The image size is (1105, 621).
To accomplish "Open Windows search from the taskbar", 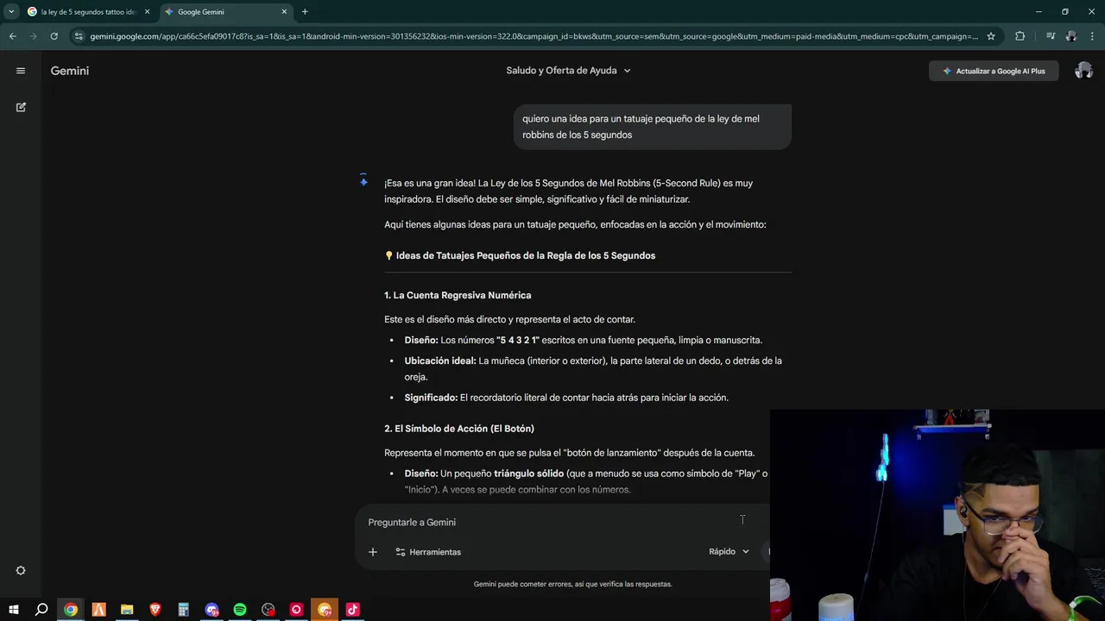I will (x=41, y=610).
